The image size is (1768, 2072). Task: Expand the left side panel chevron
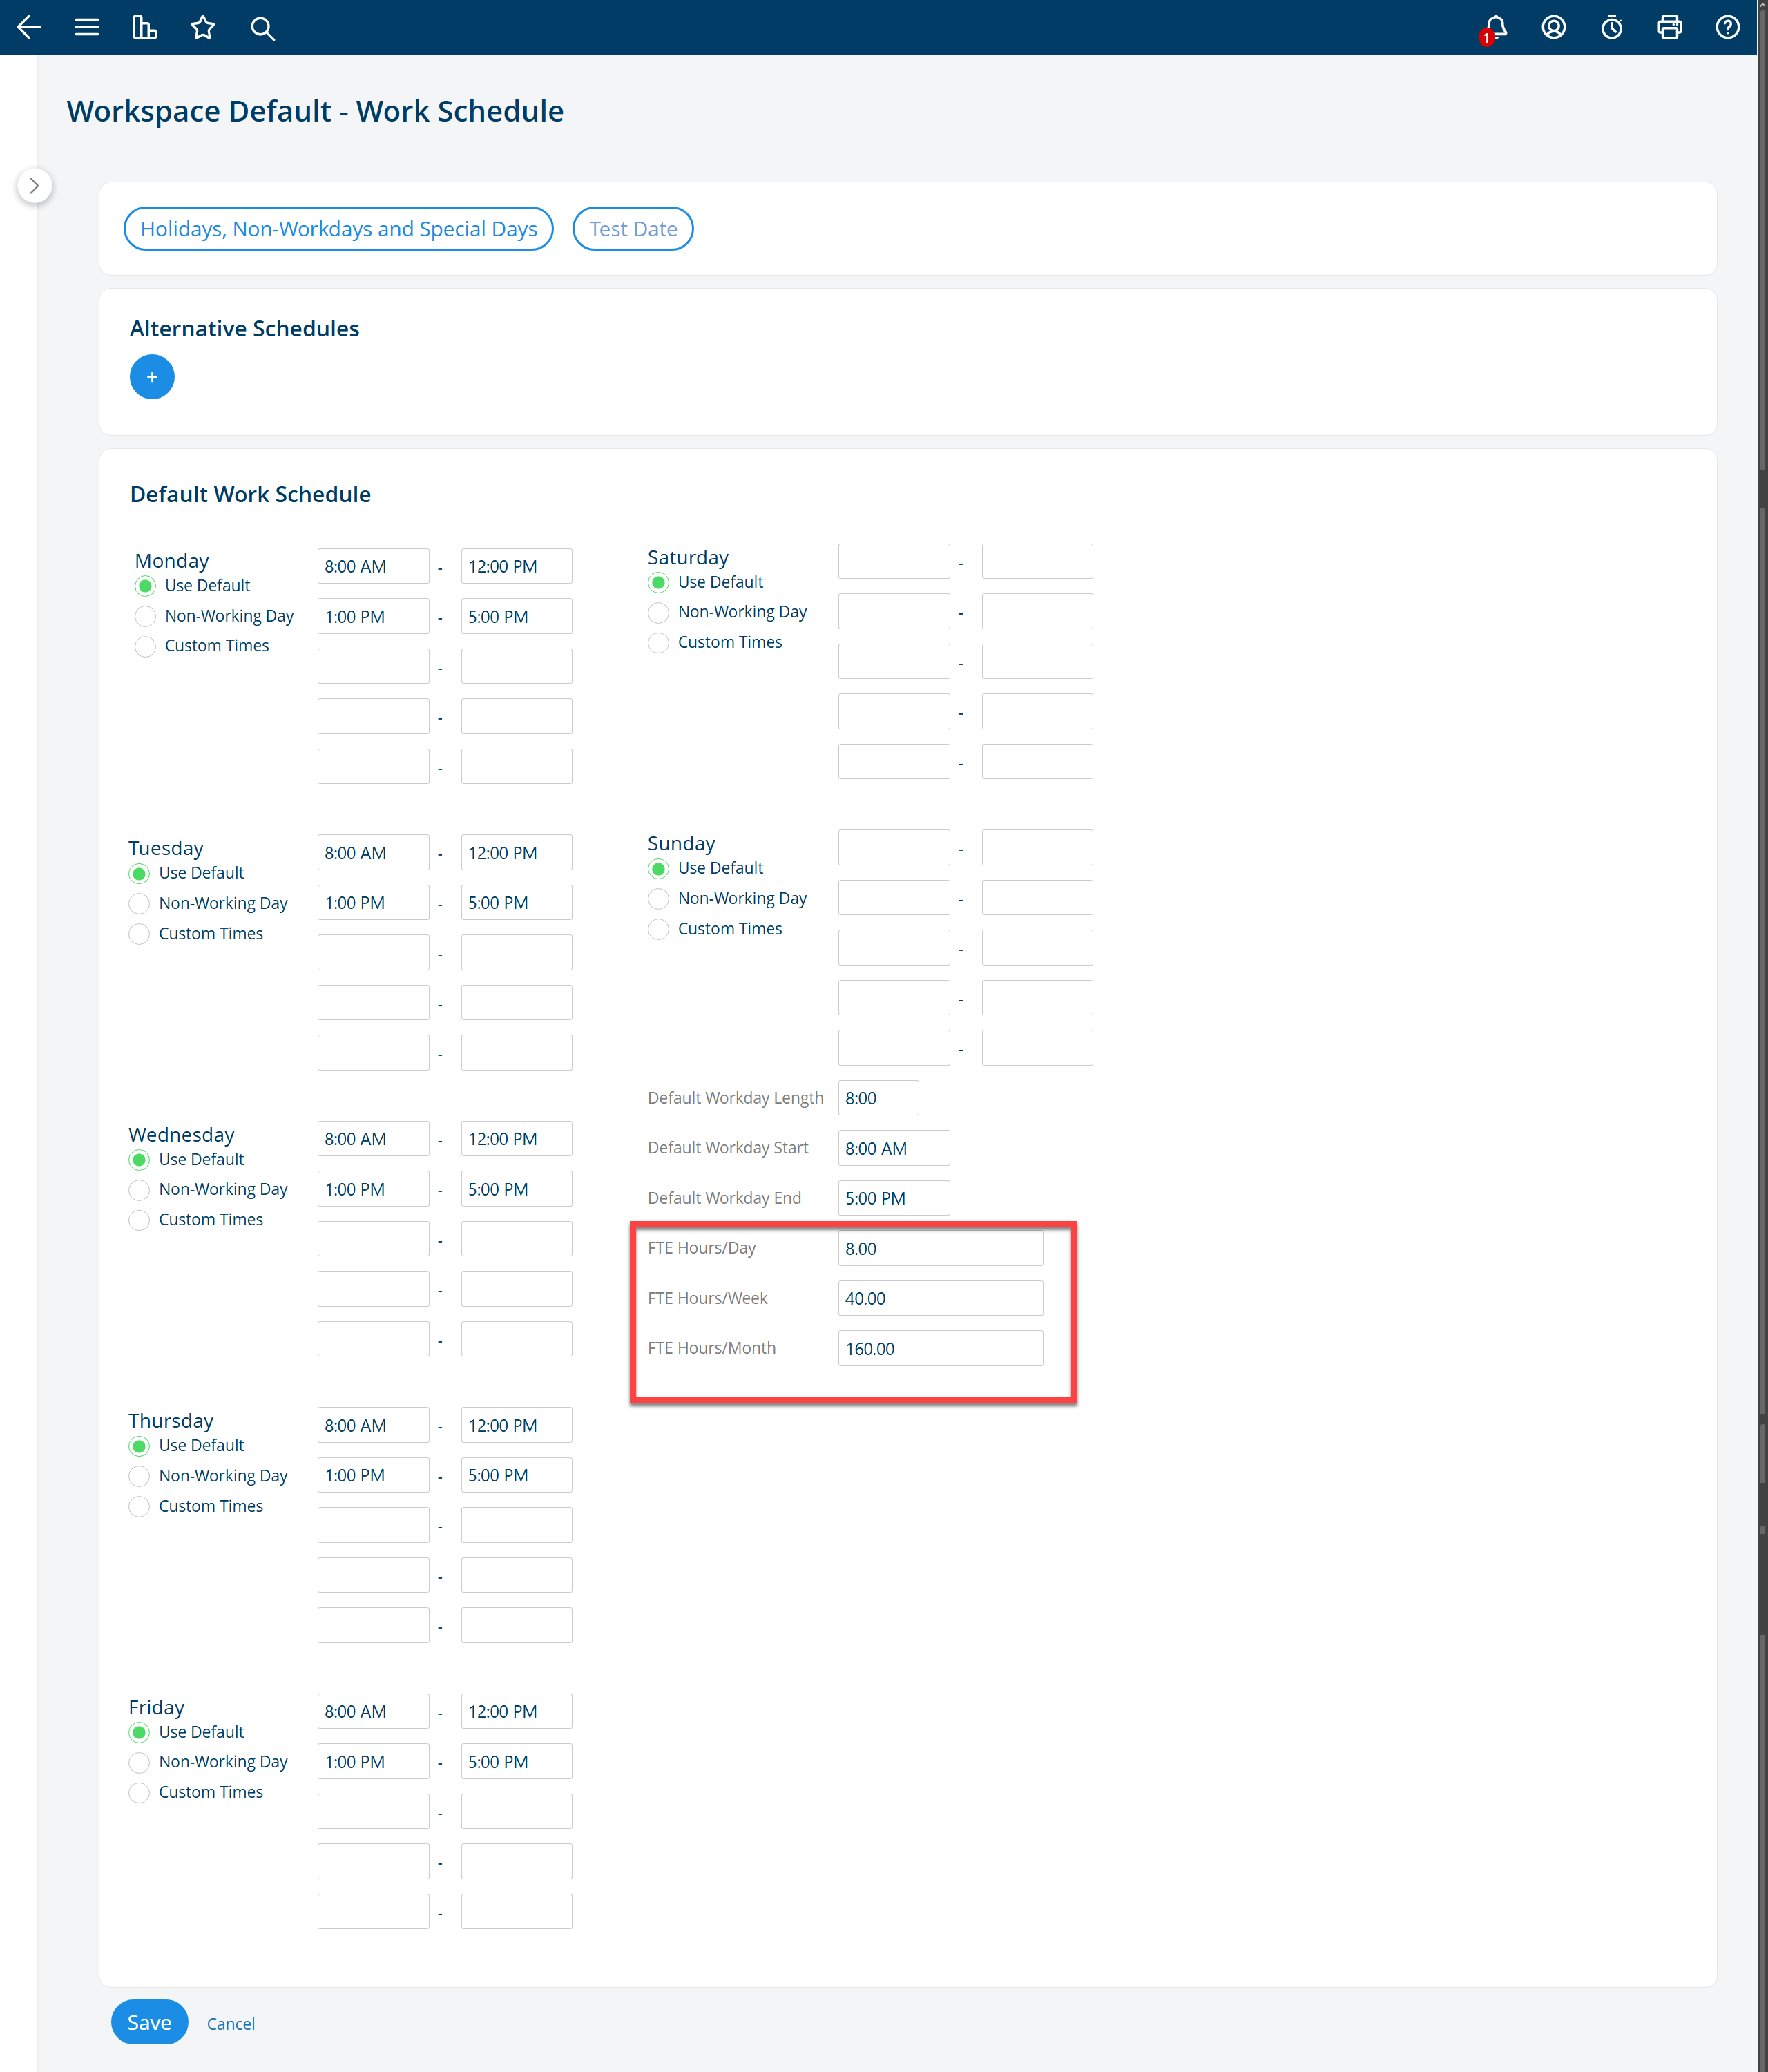35,186
